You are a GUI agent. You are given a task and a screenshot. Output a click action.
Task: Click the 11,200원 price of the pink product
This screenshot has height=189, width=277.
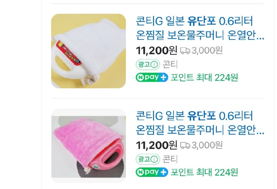pos(156,145)
